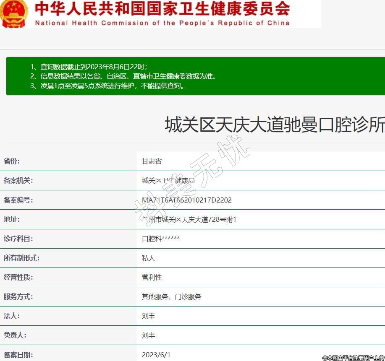Image resolution: width=385 pixels, height=361 pixels.
Task: Click the 中华人民共和国国家卫生健康委员会 header title
Action: [x=162, y=9]
